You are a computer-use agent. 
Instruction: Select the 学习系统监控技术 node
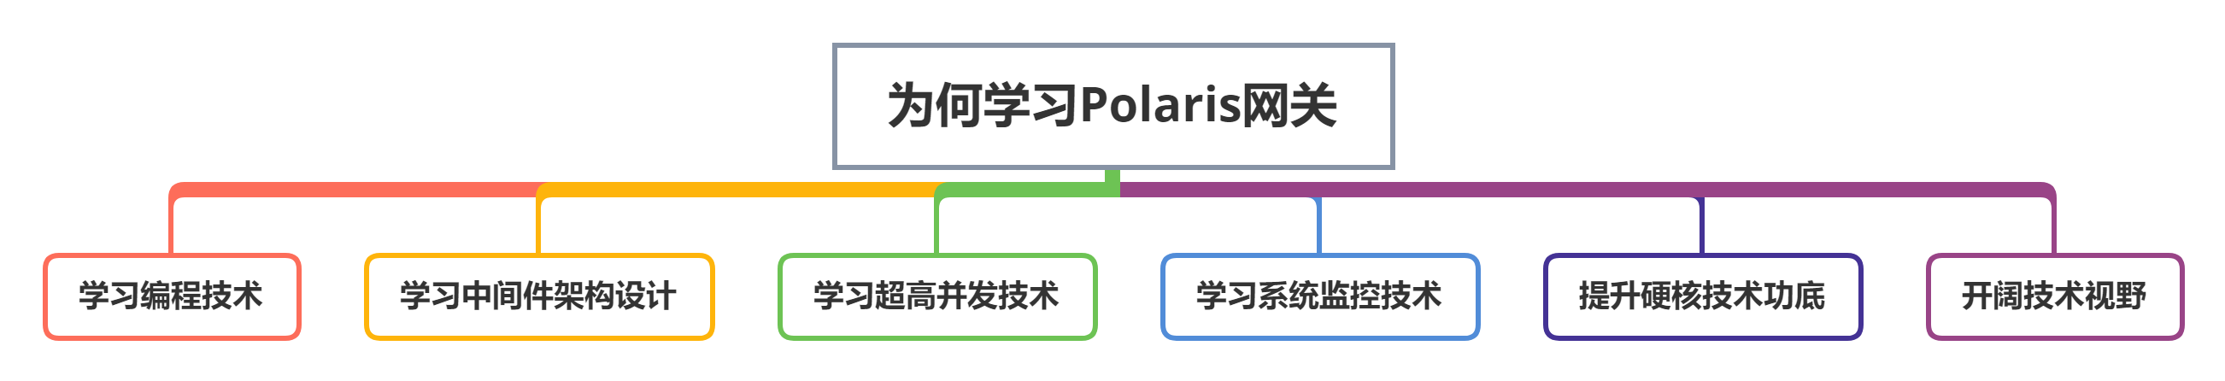coord(1319,296)
